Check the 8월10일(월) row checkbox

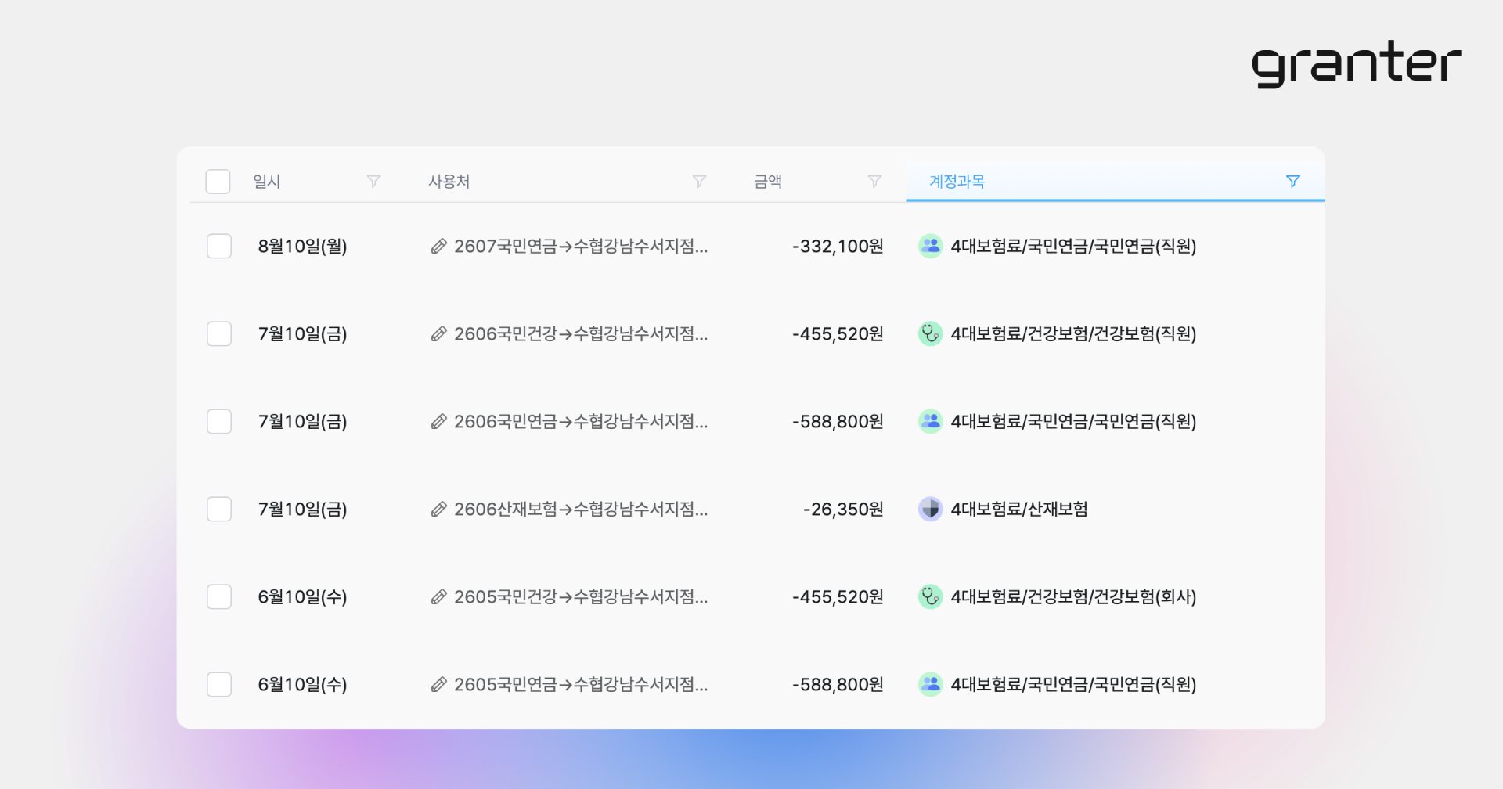point(219,246)
